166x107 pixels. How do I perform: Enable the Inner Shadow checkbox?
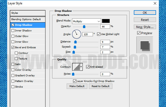tap(13, 31)
